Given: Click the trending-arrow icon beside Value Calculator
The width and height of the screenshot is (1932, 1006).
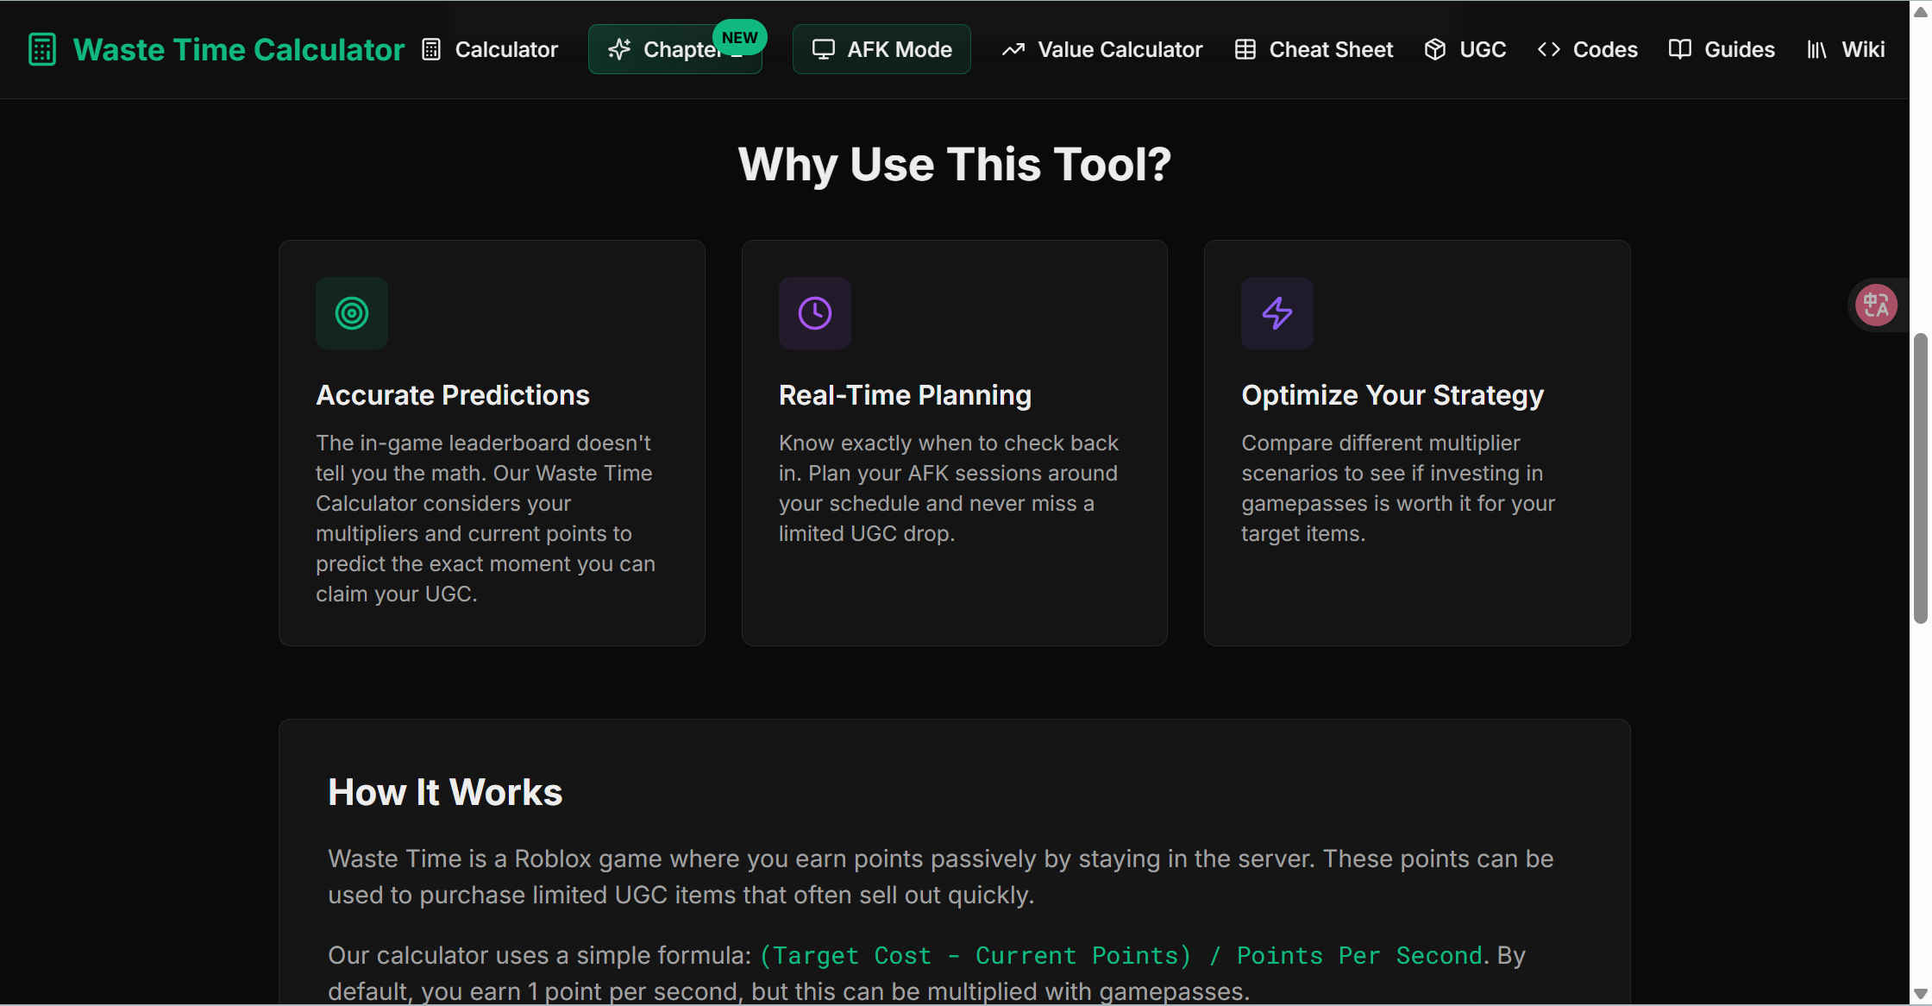Looking at the screenshot, I should point(1015,49).
